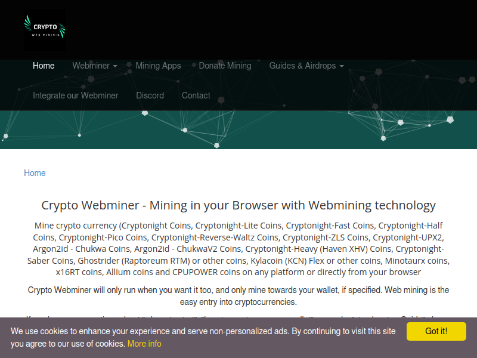Open Donate Mining page
Screen dimensions: 477x358
click(x=225, y=66)
